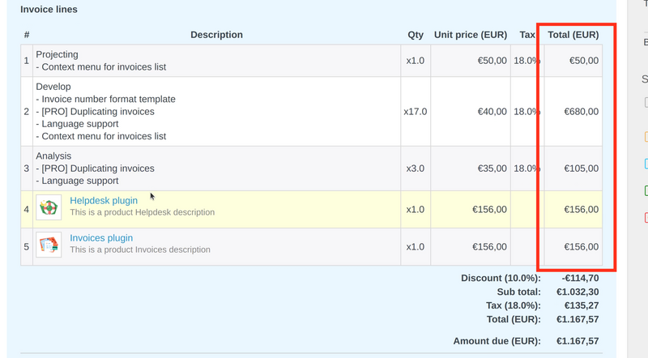Click the Unit price (EUR) column header
This screenshot has width=648, height=358.
point(470,35)
